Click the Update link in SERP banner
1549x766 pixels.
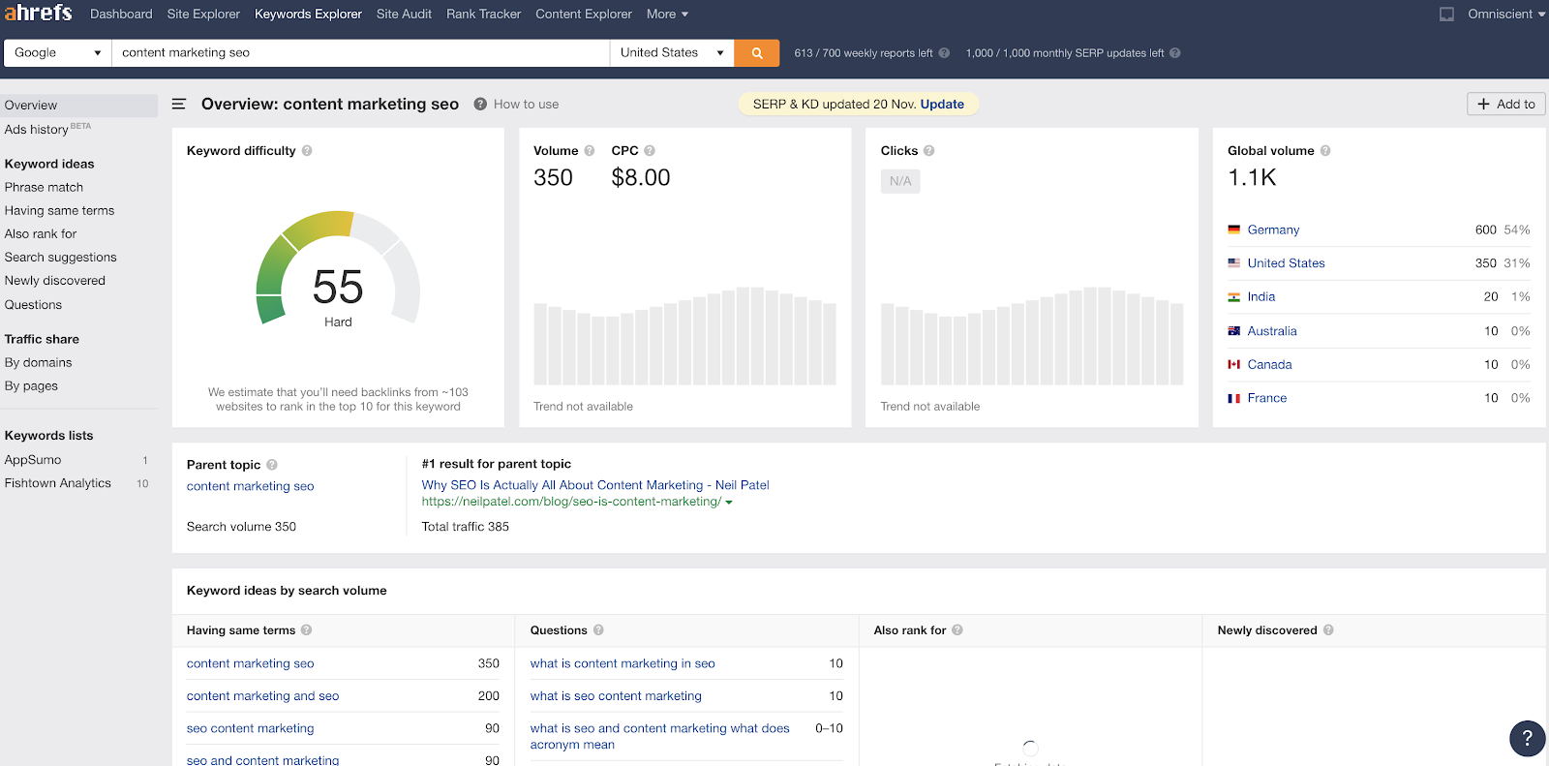click(x=942, y=105)
